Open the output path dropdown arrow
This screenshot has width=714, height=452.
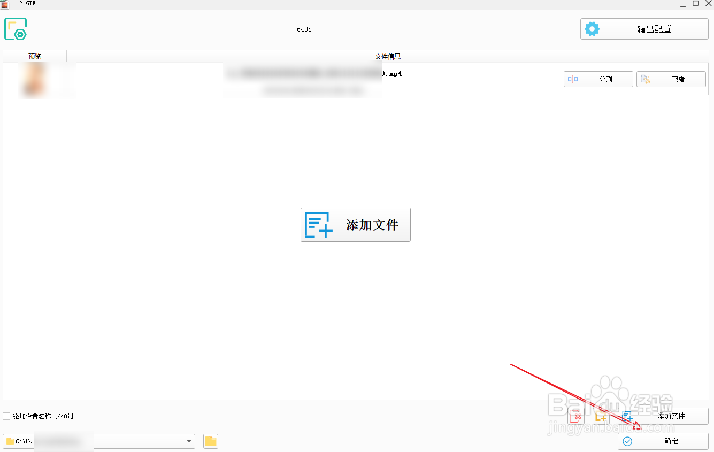[x=189, y=441]
